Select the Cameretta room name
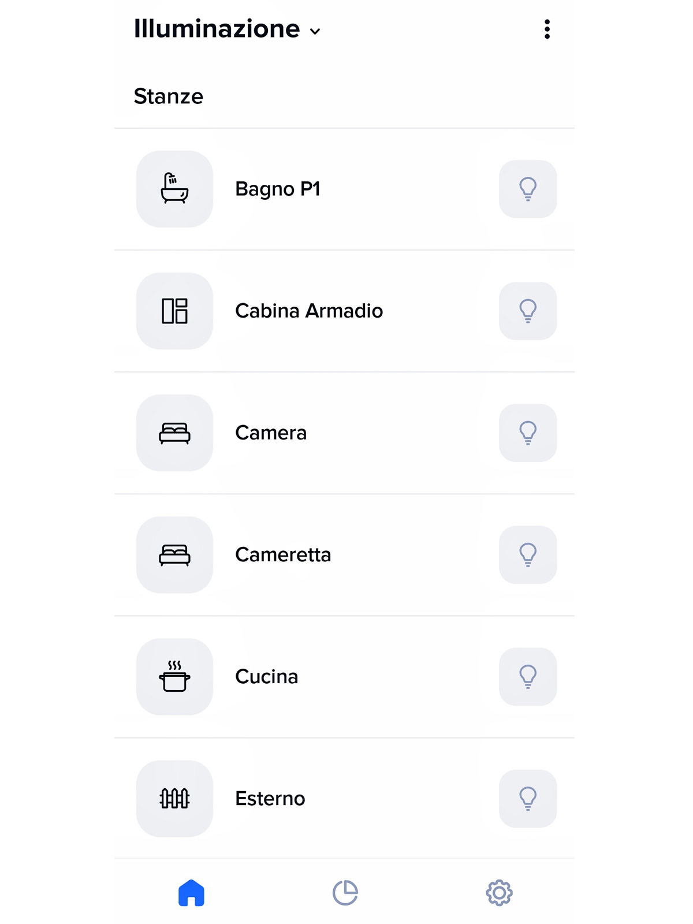The image size is (693, 924). [283, 554]
